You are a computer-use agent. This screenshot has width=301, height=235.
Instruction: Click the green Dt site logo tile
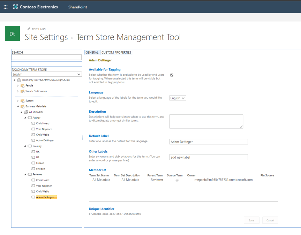pos(12,33)
